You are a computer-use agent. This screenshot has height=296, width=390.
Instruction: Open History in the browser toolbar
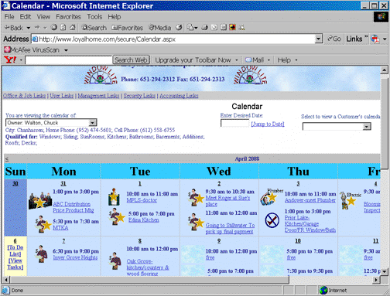point(179,27)
